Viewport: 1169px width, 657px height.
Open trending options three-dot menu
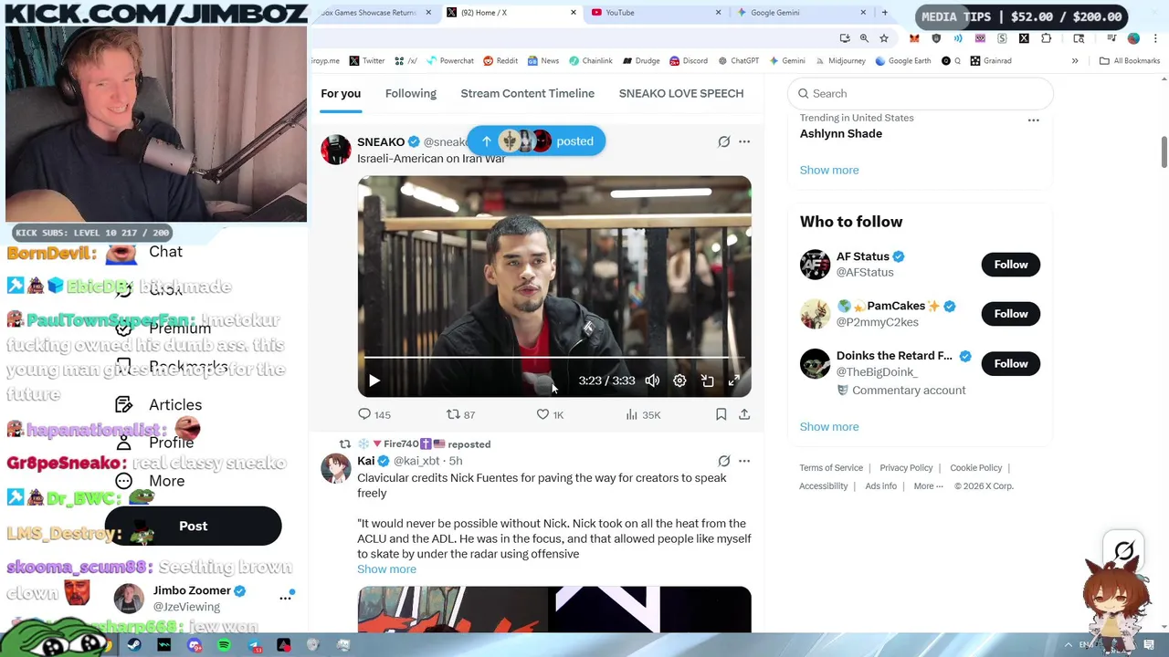pos(1033,120)
